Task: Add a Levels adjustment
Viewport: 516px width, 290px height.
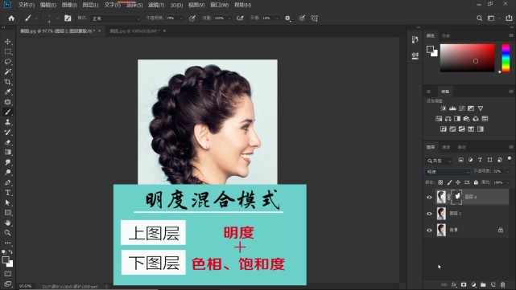Action: tap(453, 108)
